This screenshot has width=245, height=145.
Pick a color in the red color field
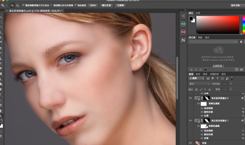click(218, 25)
